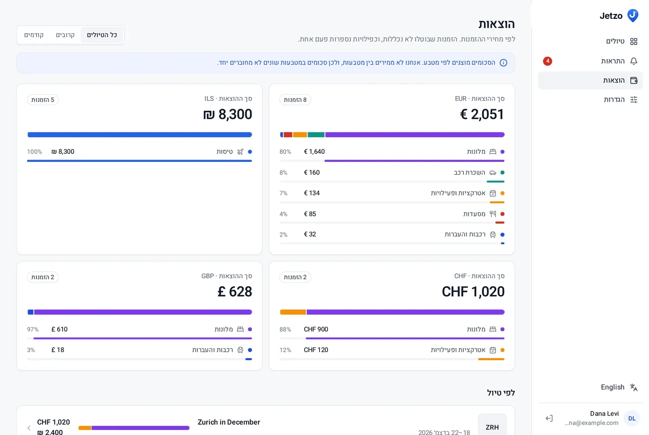Click the CHF stacked spending bar

coord(392,312)
